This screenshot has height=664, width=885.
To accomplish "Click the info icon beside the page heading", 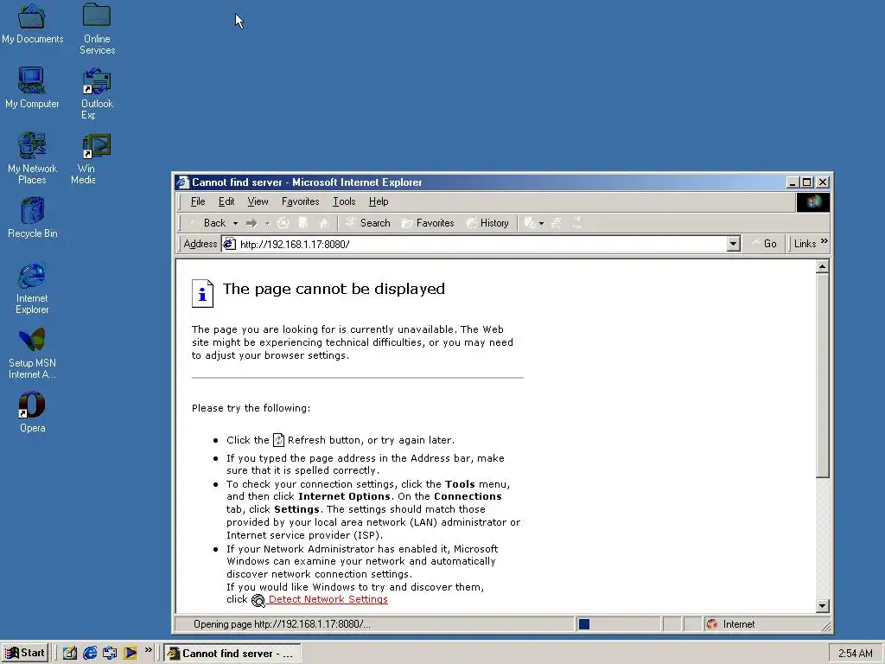I will [x=202, y=294].
